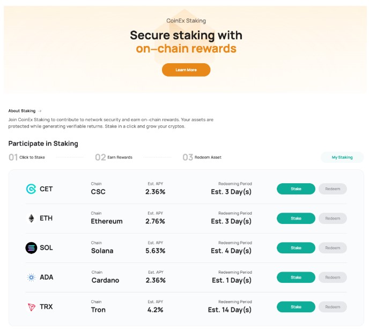The width and height of the screenshot is (369, 330).
Task: Select step 03 Redeem Asset
Action: click(x=202, y=157)
